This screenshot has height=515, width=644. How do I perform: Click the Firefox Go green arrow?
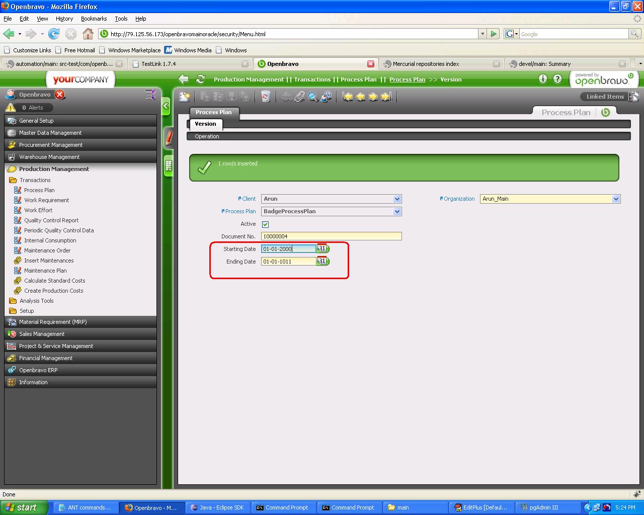(x=494, y=34)
